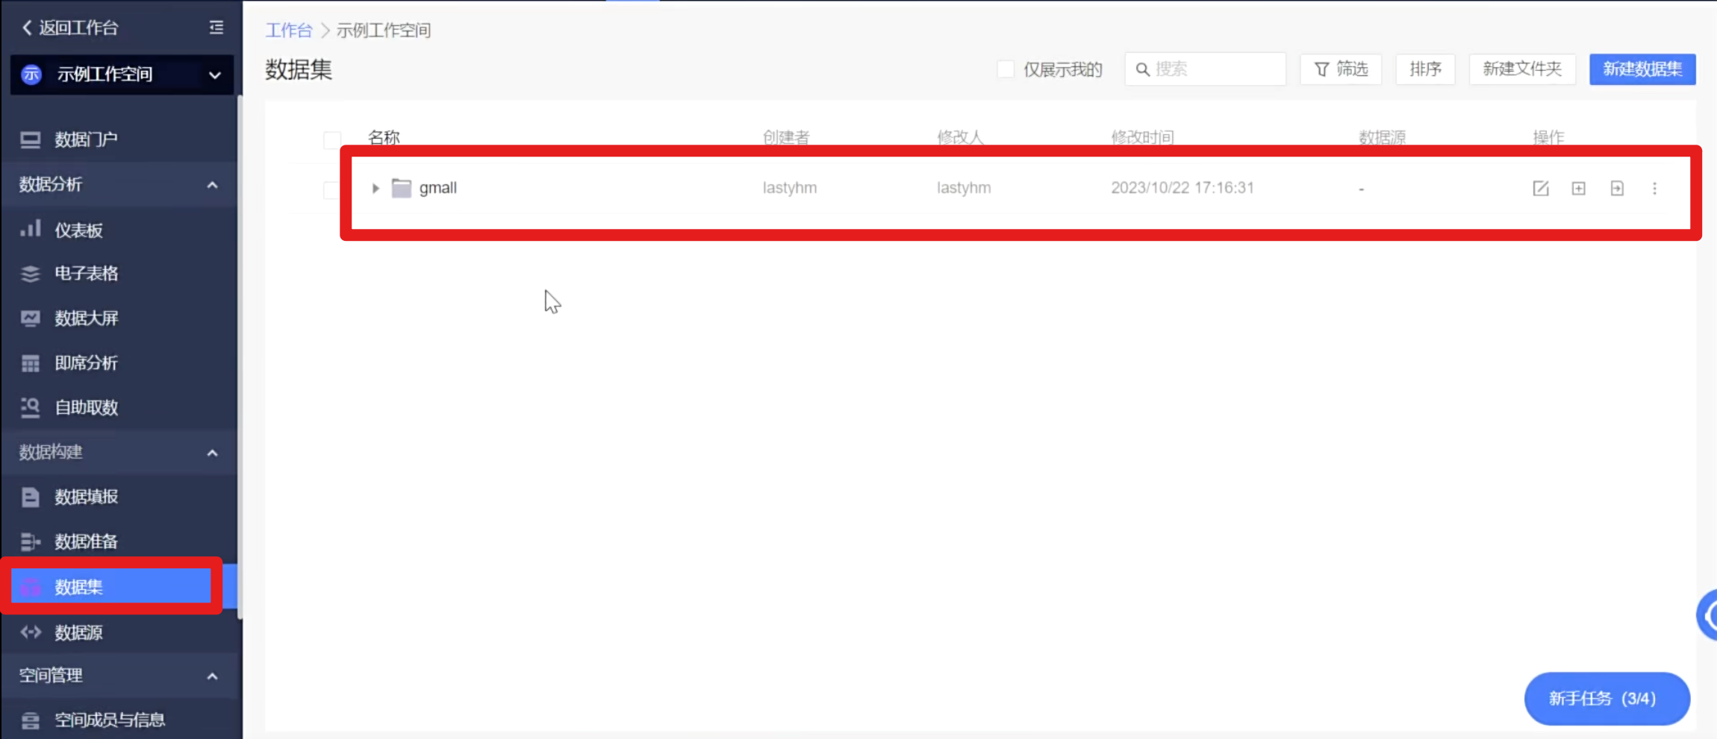Image resolution: width=1717 pixels, height=739 pixels.
Task: Click the move-in arrow icon for gmall
Action: point(1617,188)
